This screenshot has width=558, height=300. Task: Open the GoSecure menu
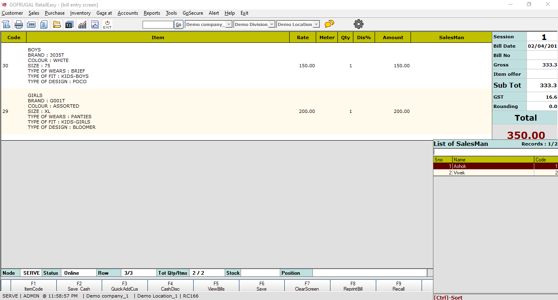pyautogui.click(x=193, y=13)
